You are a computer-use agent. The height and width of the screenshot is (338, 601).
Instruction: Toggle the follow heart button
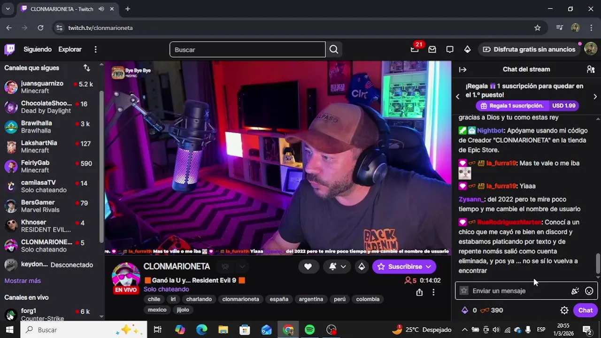coord(308,267)
